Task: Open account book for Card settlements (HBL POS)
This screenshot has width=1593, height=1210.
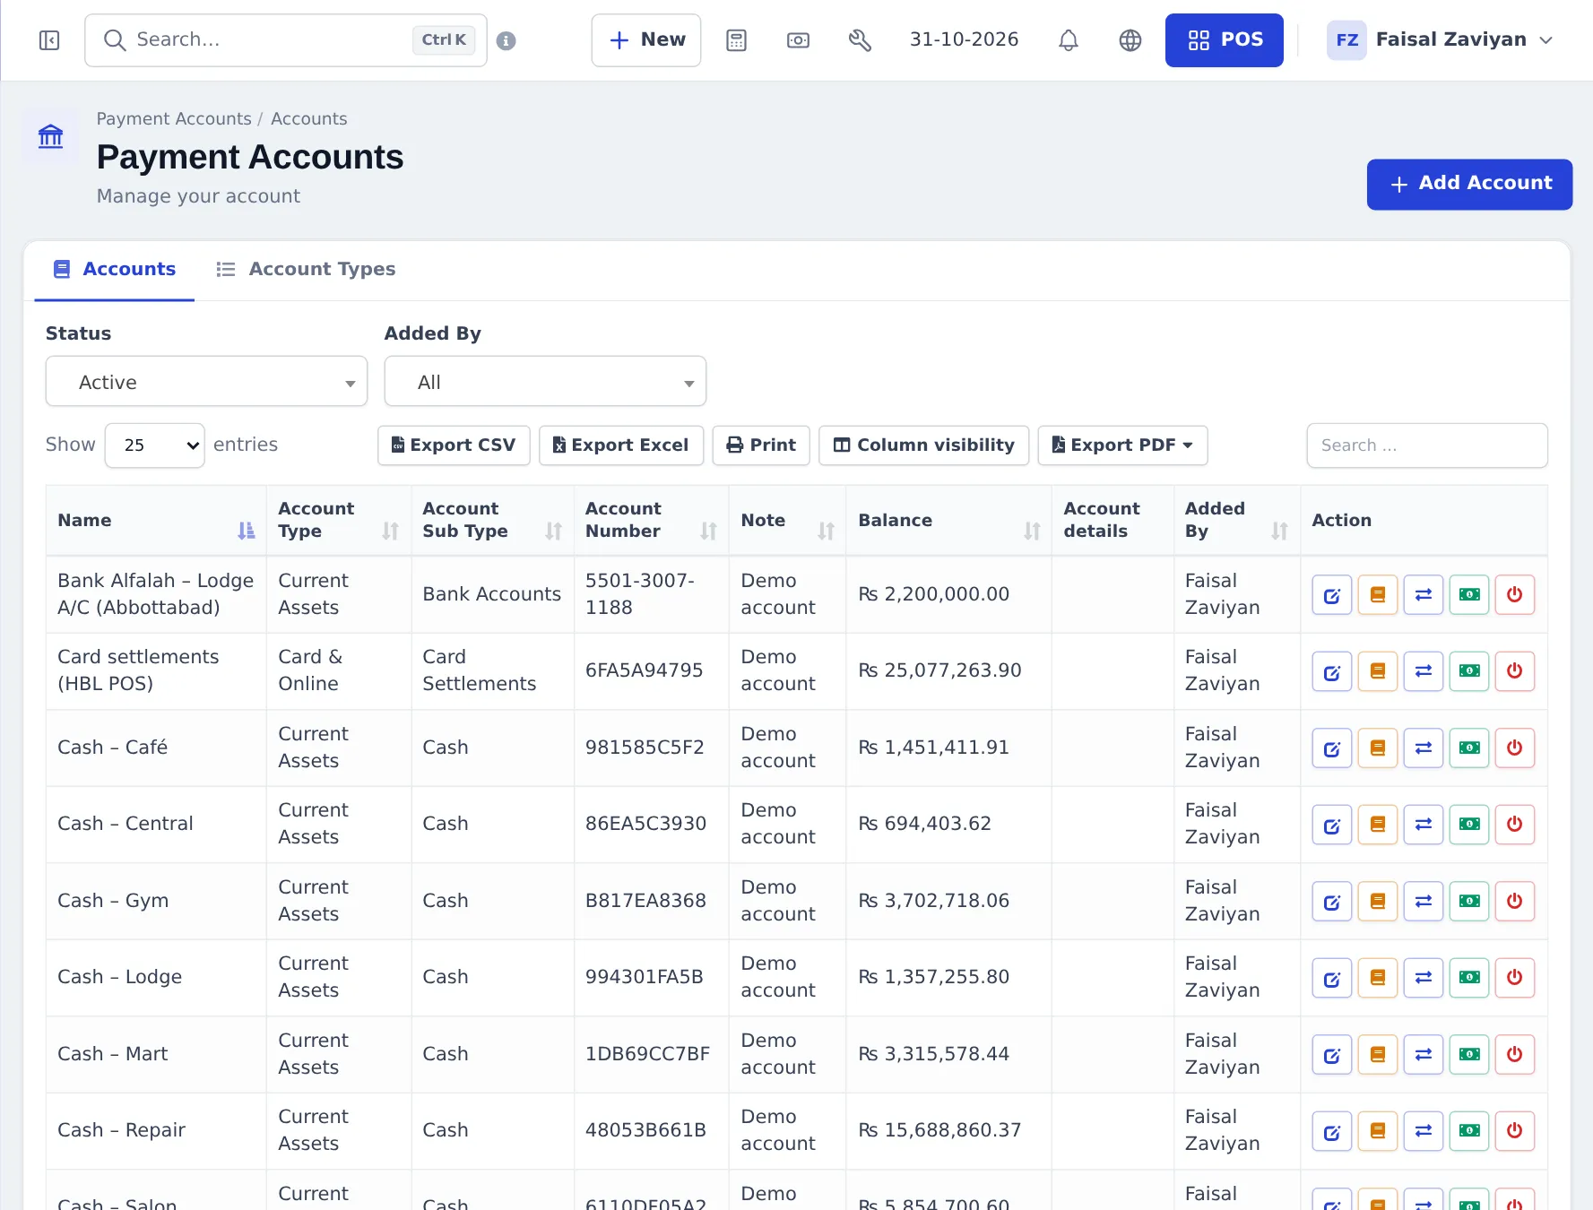Action: [x=1378, y=671]
